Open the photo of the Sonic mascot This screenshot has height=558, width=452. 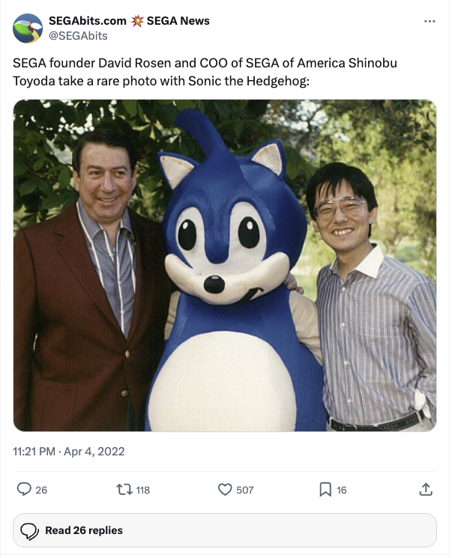[x=225, y=265]
